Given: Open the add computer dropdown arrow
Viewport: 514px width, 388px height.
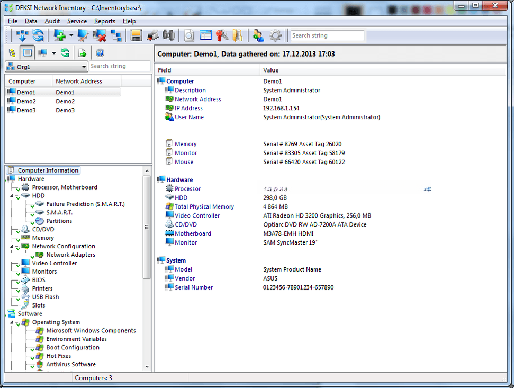Looking at the screenshot, I should click(x=71, y=35).
